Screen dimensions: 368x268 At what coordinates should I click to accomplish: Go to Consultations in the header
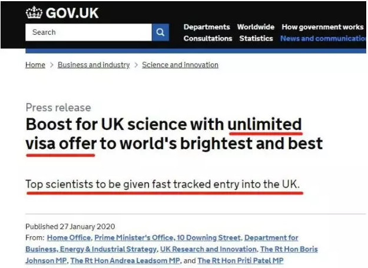[x=208, y=38]
